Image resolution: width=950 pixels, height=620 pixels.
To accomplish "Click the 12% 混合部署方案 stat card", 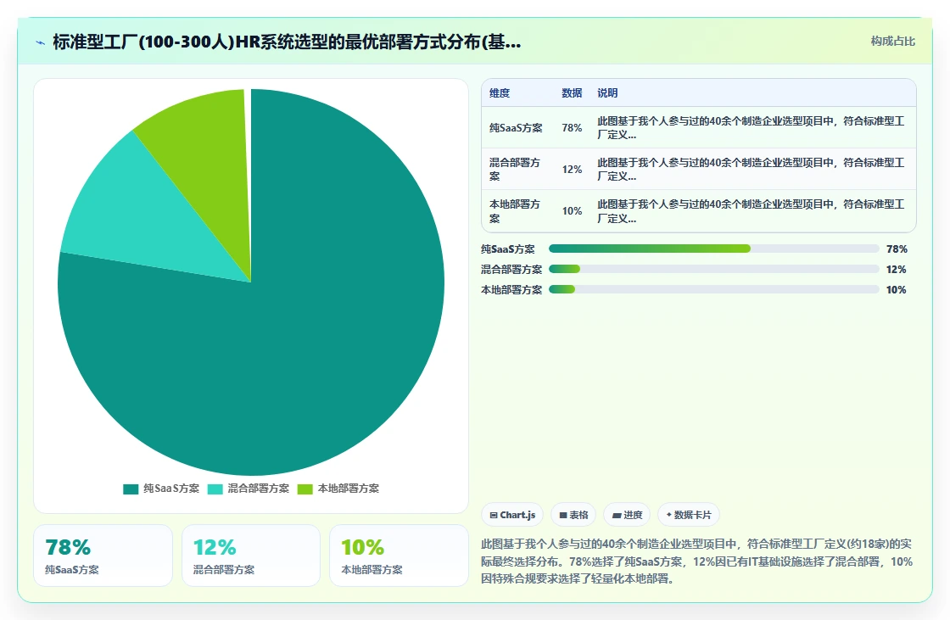I will (251, 556).
